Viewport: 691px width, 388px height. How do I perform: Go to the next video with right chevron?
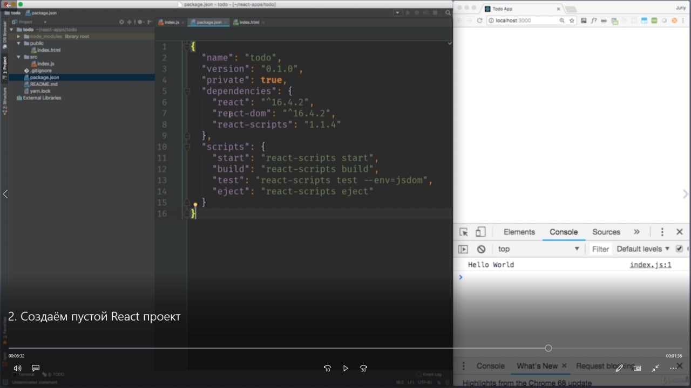pyautogui.click(x=686, y=194)
